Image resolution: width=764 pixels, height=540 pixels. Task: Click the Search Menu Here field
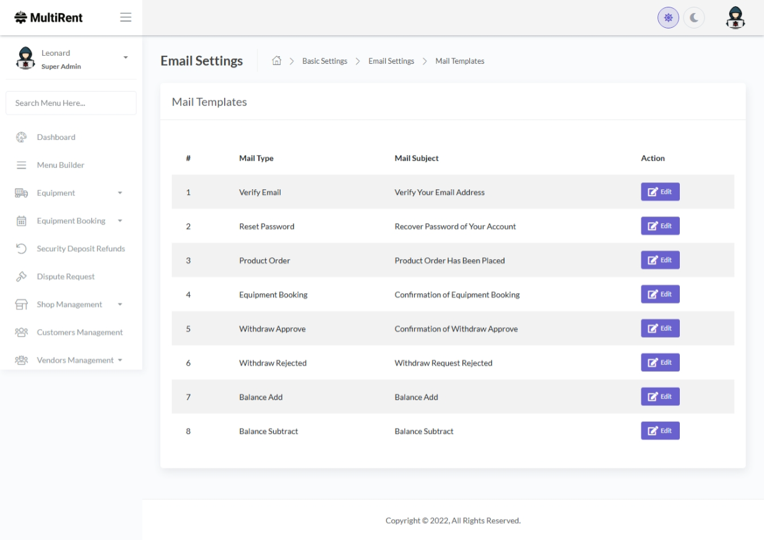tap(71, 103)
